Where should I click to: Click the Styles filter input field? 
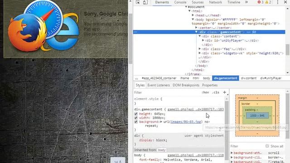(166, 92)
